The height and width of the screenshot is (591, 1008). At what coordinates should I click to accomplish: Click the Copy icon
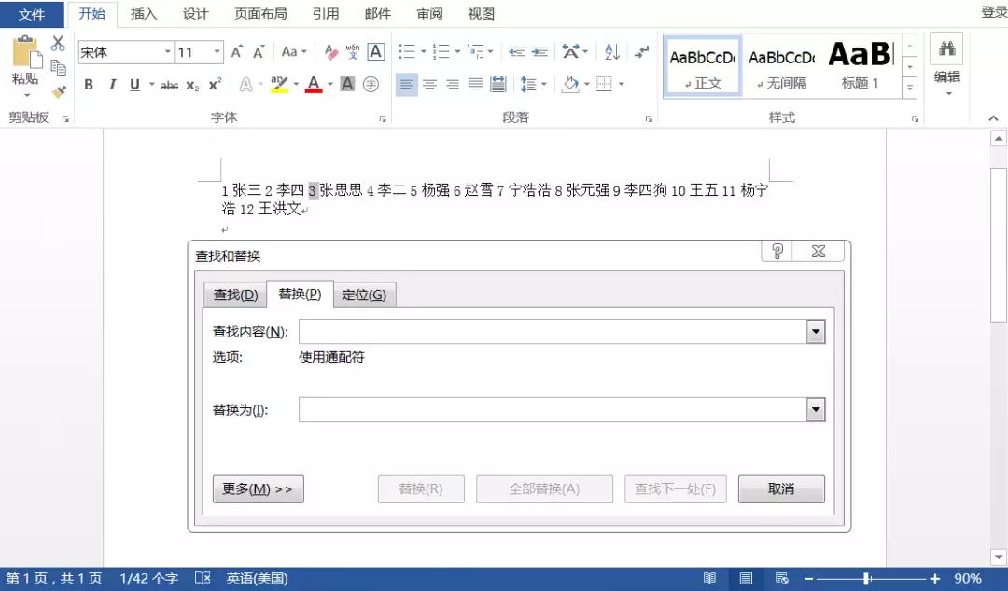pos(58,67)
